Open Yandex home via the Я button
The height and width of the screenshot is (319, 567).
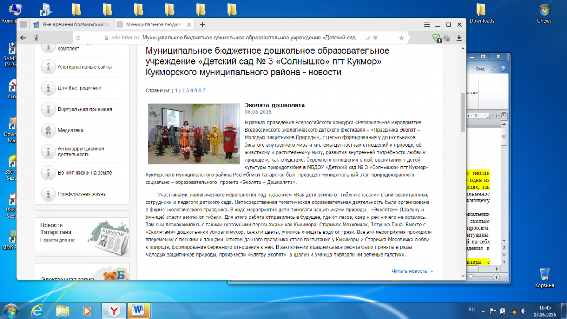(35, 38)
